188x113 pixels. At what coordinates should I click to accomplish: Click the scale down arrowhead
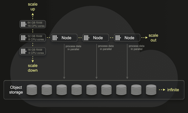point(33,61)
